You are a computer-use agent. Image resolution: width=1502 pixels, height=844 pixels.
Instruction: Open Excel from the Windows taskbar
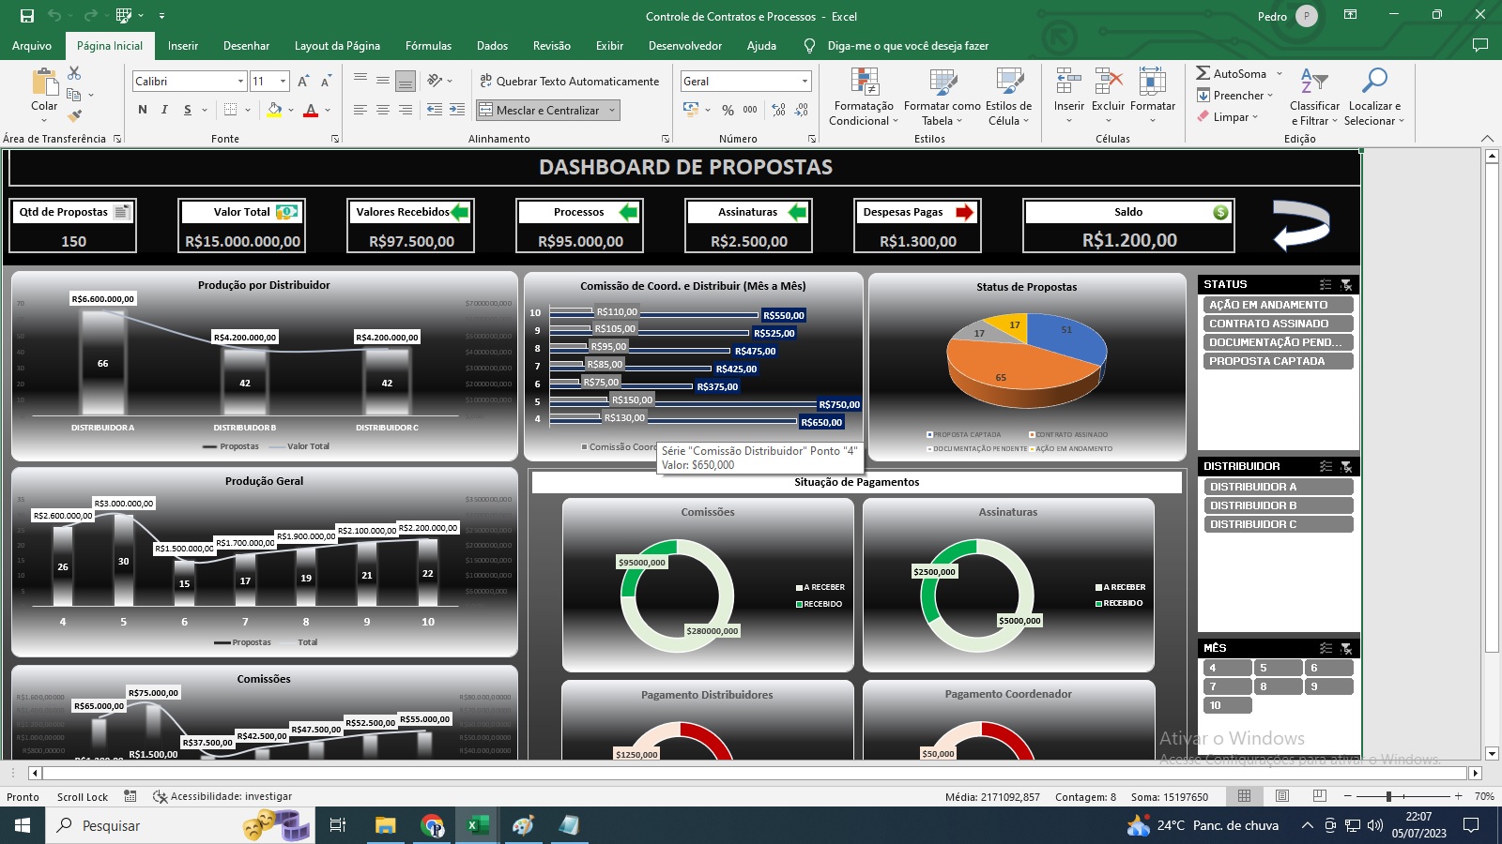coord(477,825)
